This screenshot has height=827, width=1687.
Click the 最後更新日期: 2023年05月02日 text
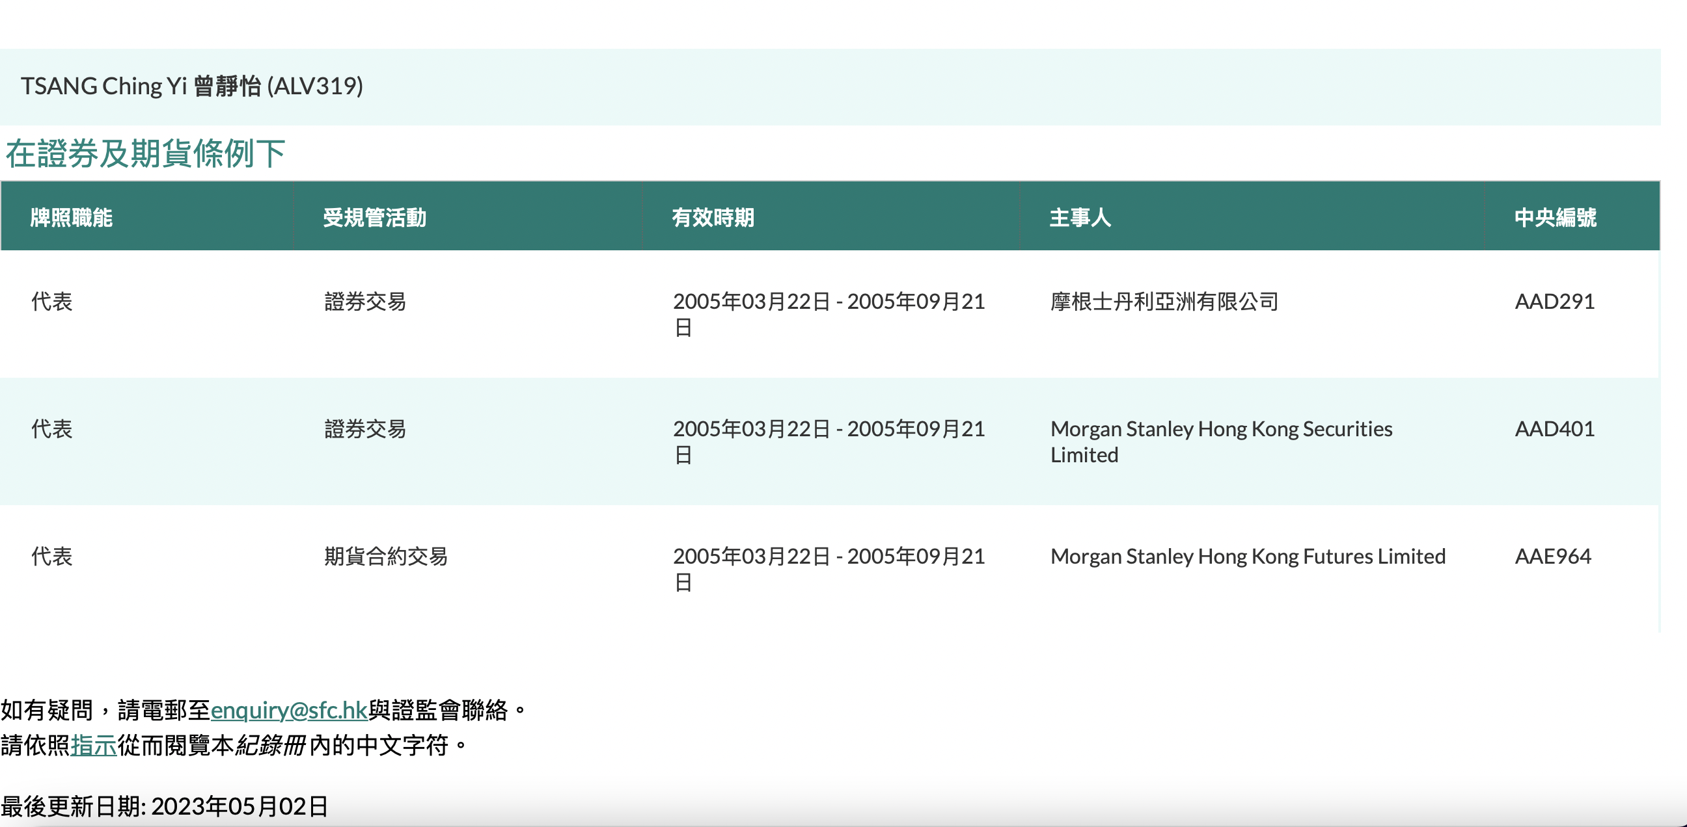pyautogui.click(x=165, y=806)
